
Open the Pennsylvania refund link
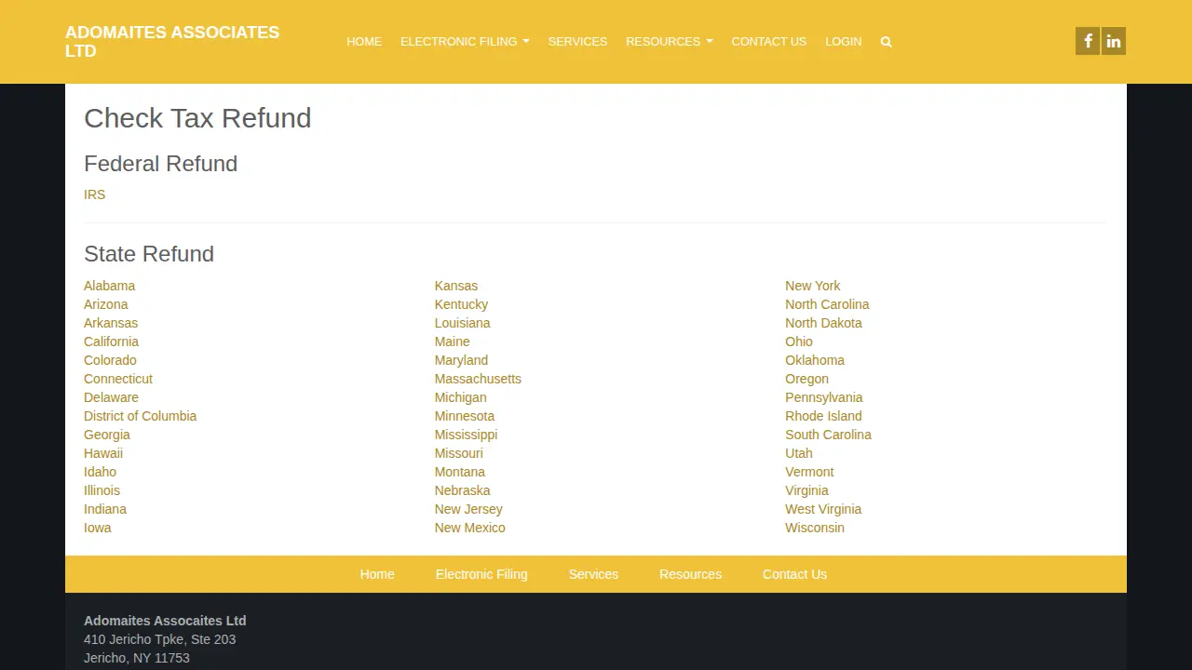[824, 397]
